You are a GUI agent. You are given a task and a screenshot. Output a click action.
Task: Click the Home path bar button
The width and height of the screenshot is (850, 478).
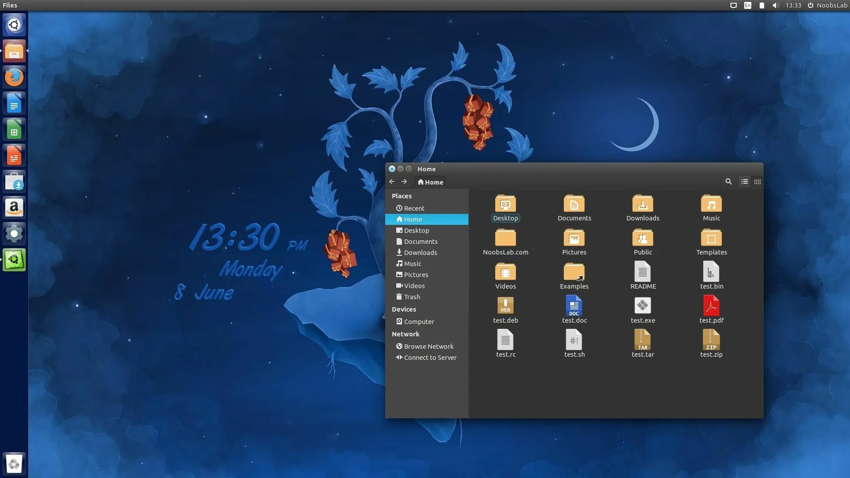(x=430, y=182)
